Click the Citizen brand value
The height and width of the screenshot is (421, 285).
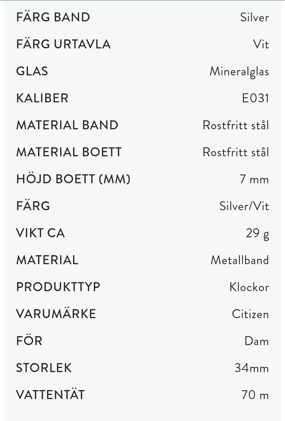(x=250, y=314)
